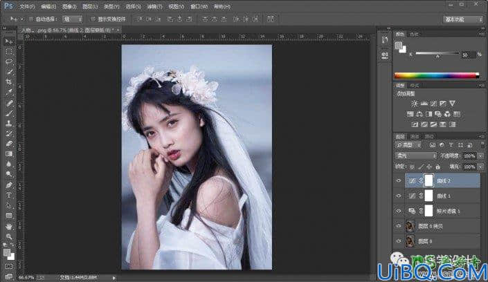Click the 曲线 1 layer mask thumbnail
Image resolution: width=488 pixels, height=282 pixels.
point(429,196)
